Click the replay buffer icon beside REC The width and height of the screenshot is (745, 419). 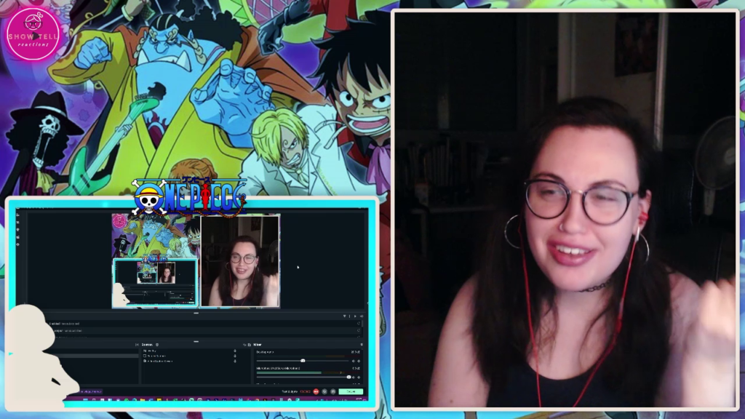324,391
